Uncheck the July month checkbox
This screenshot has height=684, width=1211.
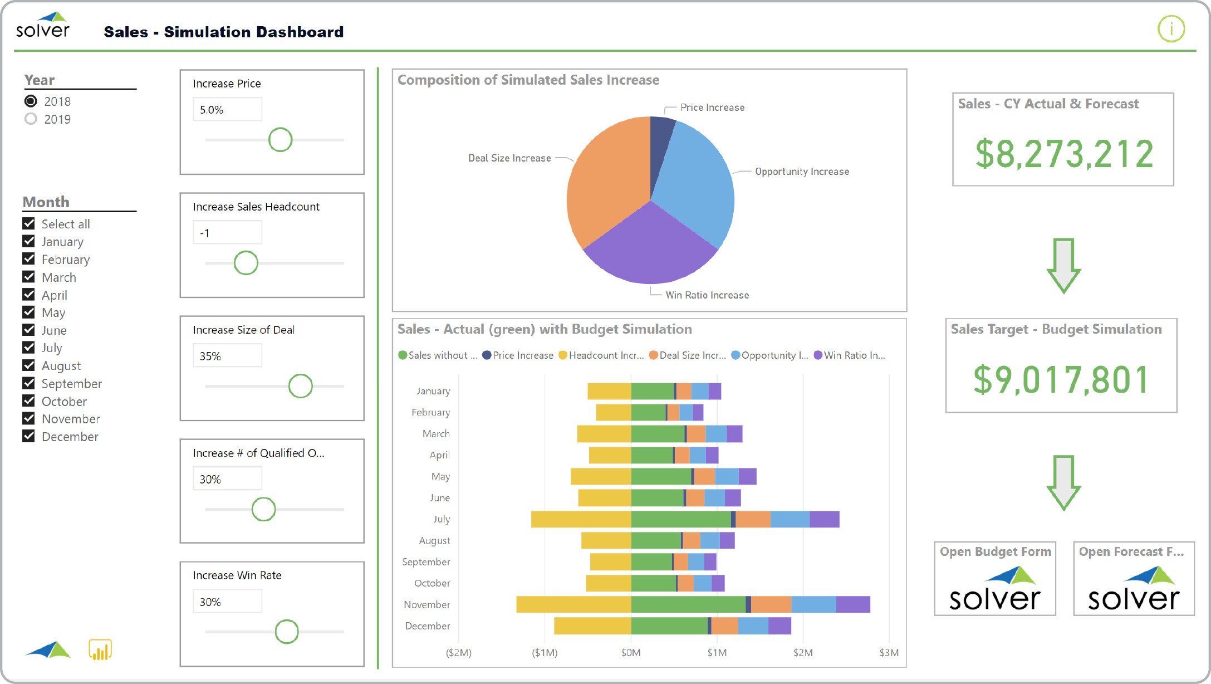tap(29, 348)
